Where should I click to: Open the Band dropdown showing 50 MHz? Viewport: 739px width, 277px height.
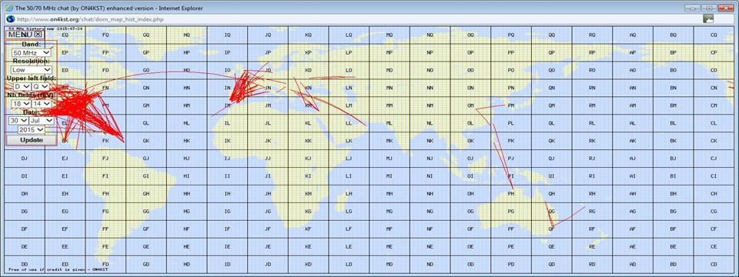32,53
